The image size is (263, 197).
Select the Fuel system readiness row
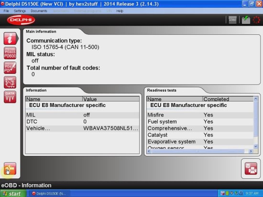click(x=200, y=122)
